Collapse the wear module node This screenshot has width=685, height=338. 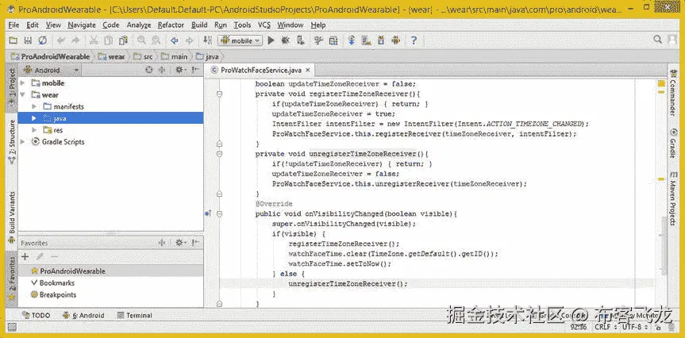(x=22, y=94)
